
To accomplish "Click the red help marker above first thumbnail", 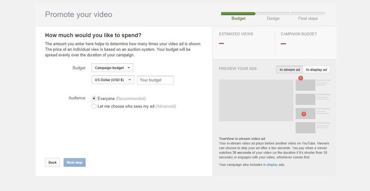I will click(x=301, y=78).
